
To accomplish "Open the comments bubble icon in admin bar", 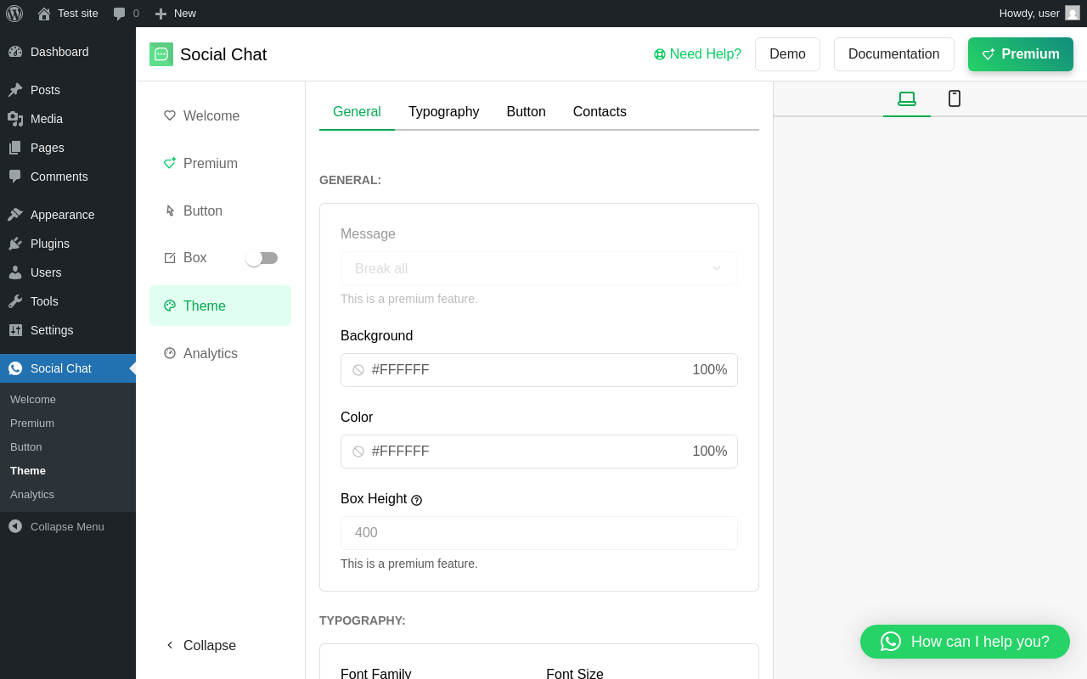I will pos(119,14).
